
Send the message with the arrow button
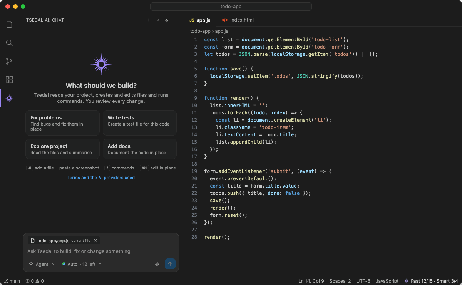170,264
